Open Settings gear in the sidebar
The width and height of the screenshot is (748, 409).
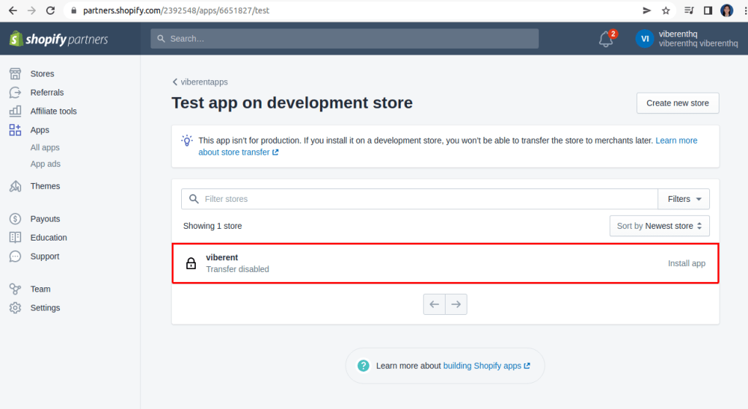(15, 308)
